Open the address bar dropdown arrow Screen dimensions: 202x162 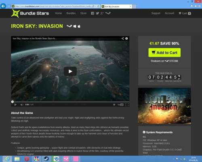point(96,6)
